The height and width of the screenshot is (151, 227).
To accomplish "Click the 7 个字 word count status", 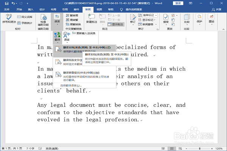I will coord(30,148).
